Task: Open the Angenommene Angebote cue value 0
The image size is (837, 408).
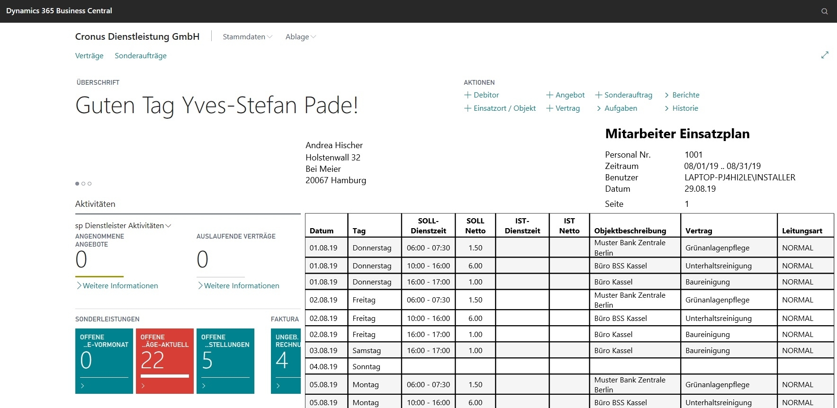Action: 81,259
